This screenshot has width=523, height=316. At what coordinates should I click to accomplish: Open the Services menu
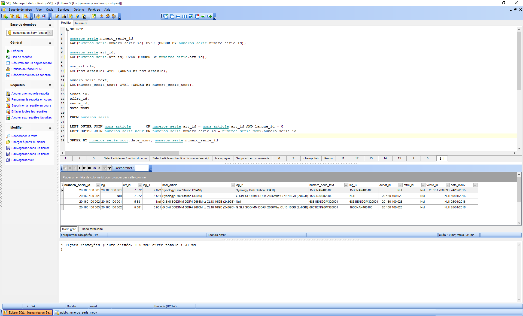[x=63, y=10]
